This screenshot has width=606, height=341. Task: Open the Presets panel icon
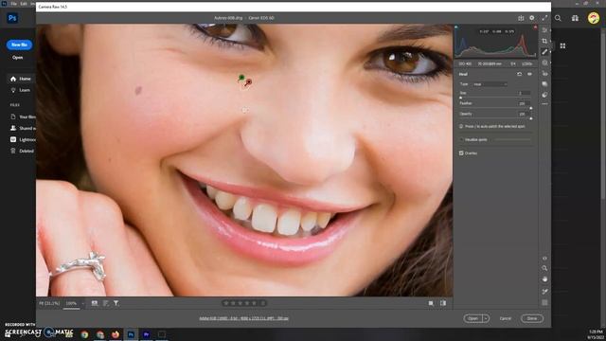click(x=544, y=95)
